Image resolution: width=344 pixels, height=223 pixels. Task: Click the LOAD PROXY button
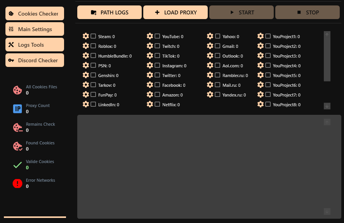point(175,12)
